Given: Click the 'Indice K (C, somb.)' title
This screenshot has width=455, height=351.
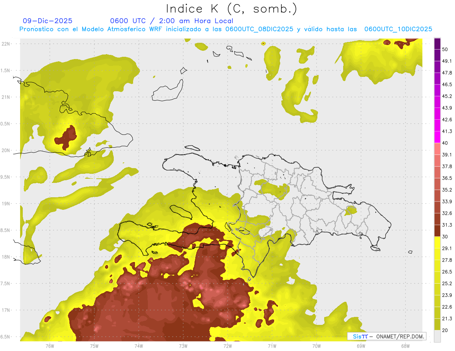Looking at the screenshot, I should (x=231, y=9).
